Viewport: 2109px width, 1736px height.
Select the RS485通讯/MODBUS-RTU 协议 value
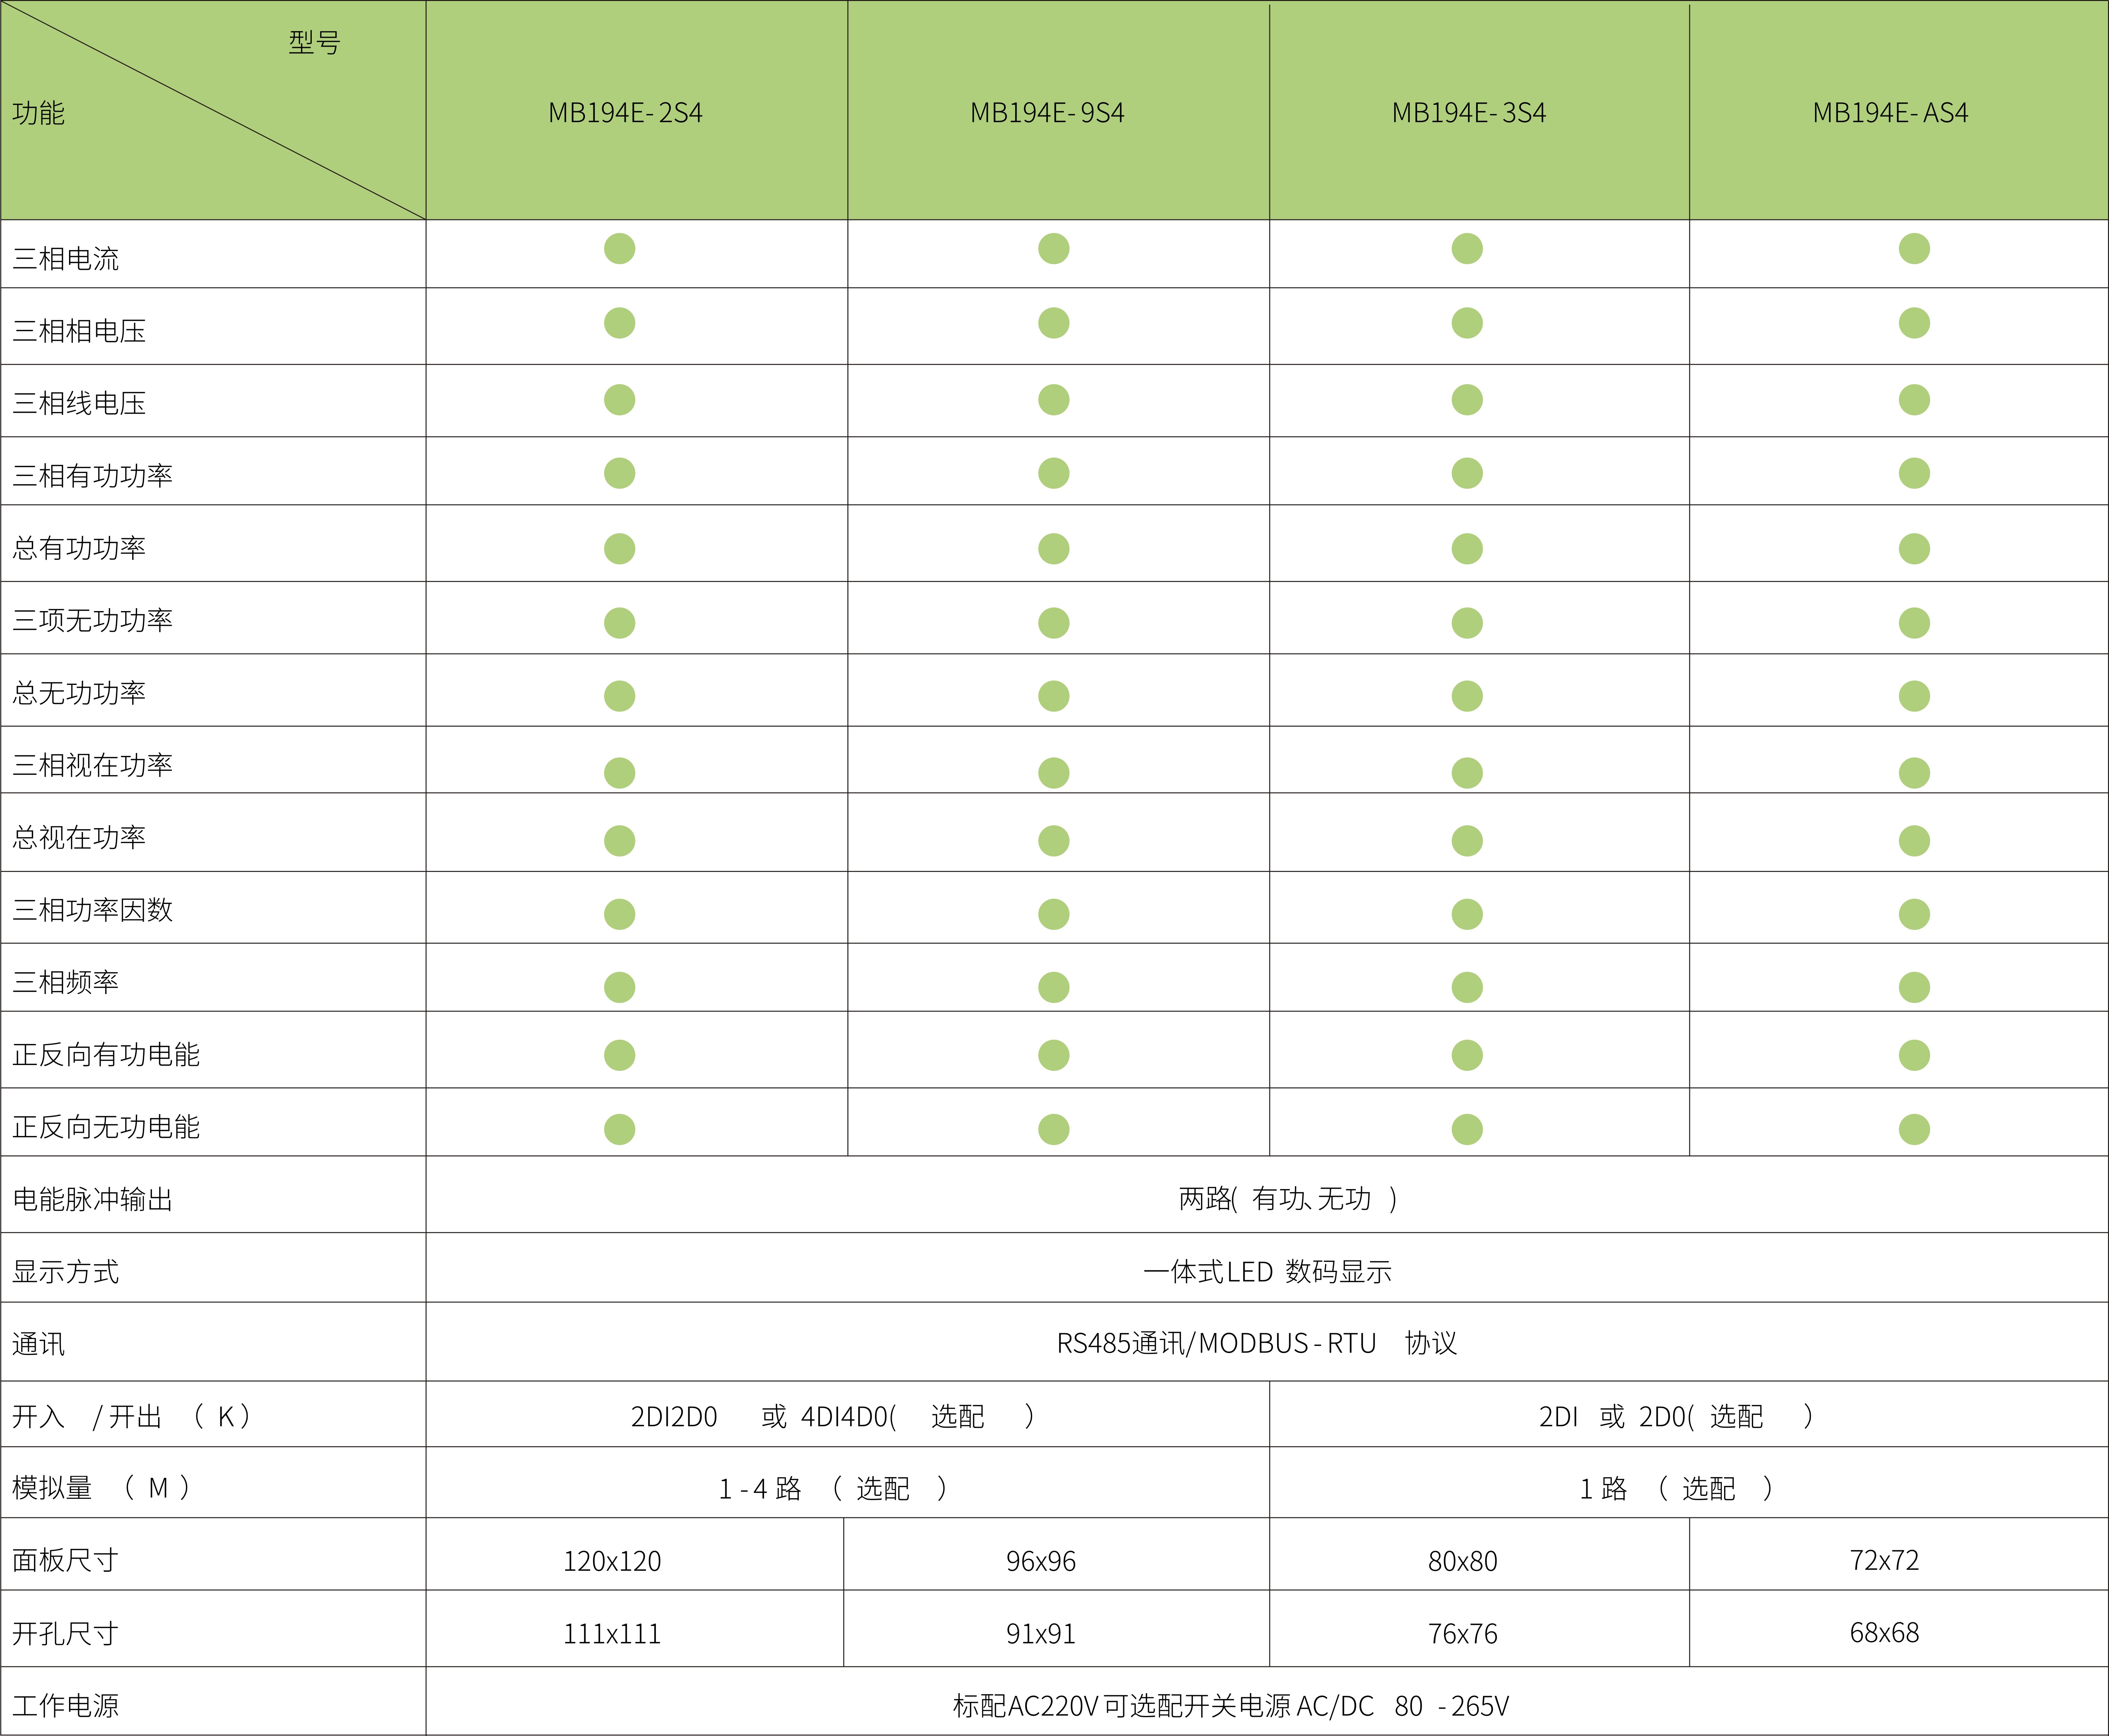tap(1257, 1343)
